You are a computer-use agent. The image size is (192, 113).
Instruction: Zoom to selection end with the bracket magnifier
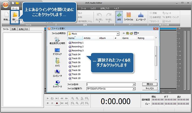[82, 103]
